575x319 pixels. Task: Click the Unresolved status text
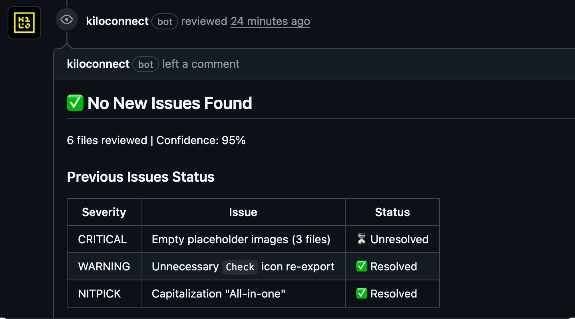(x=399, y=239)
